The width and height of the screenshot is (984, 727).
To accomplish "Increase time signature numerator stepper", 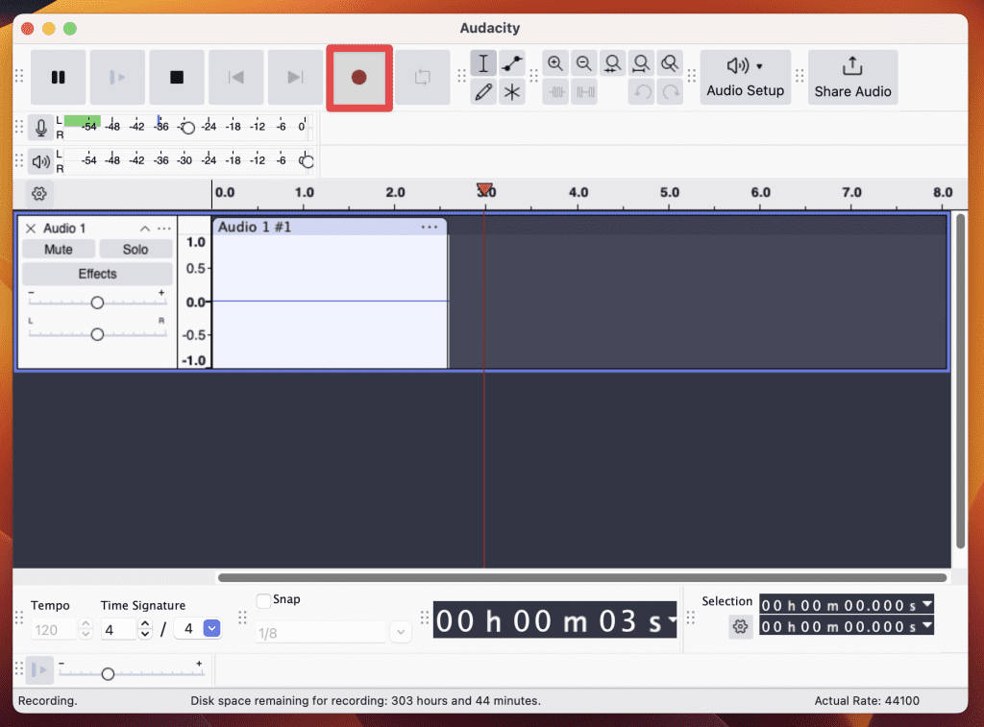I will tap(145, 624).
